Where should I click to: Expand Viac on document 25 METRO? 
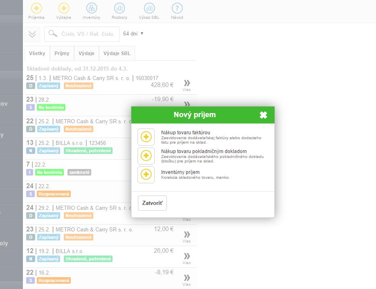[x=187, y=85]
